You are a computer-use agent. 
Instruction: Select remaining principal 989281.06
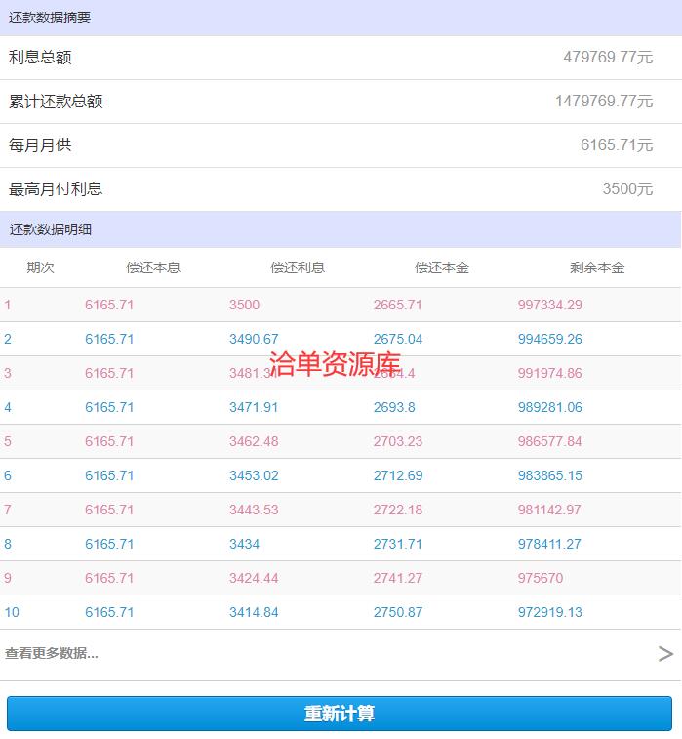(549, 407)
